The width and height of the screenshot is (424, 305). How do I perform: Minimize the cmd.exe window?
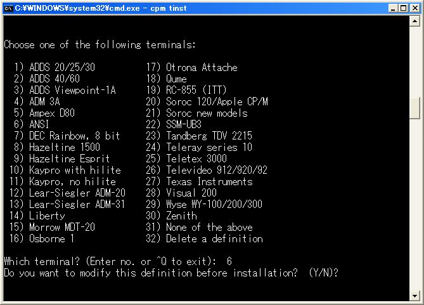tap(393, 8)
